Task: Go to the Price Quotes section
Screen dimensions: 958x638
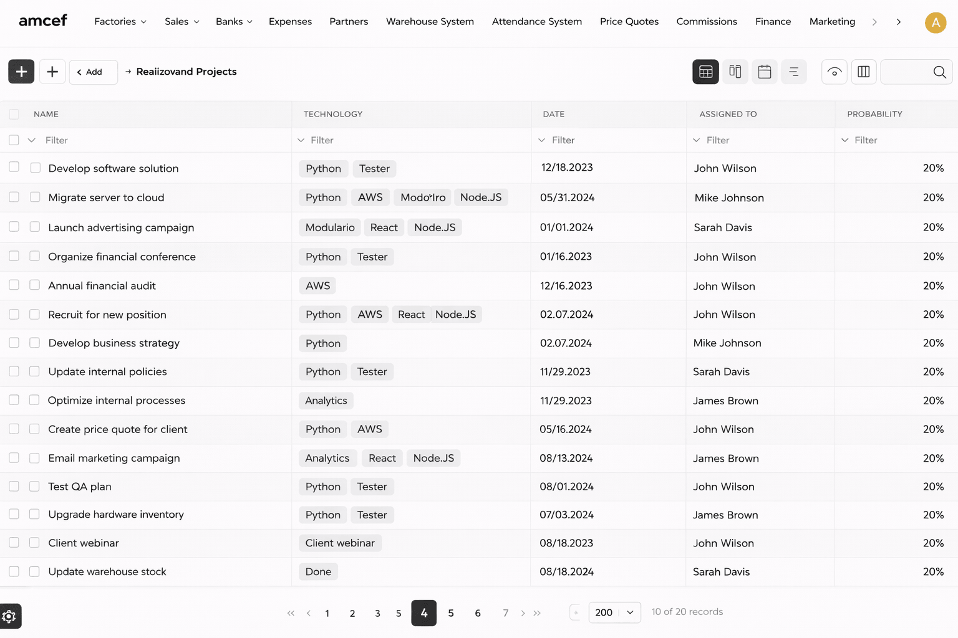Action: [629, 21]
